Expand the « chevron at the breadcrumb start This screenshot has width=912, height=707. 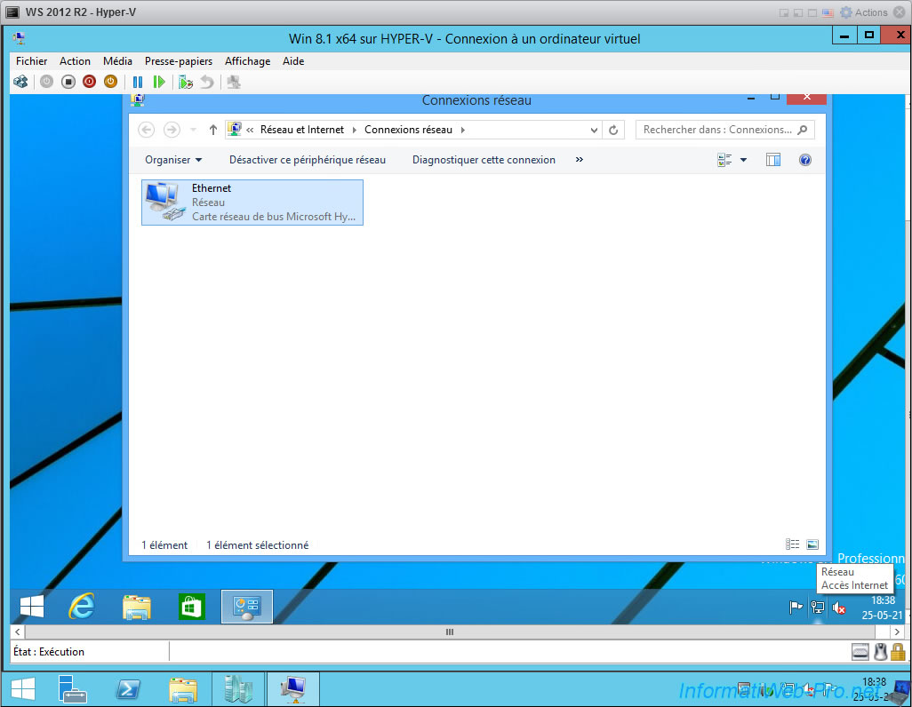250,130
